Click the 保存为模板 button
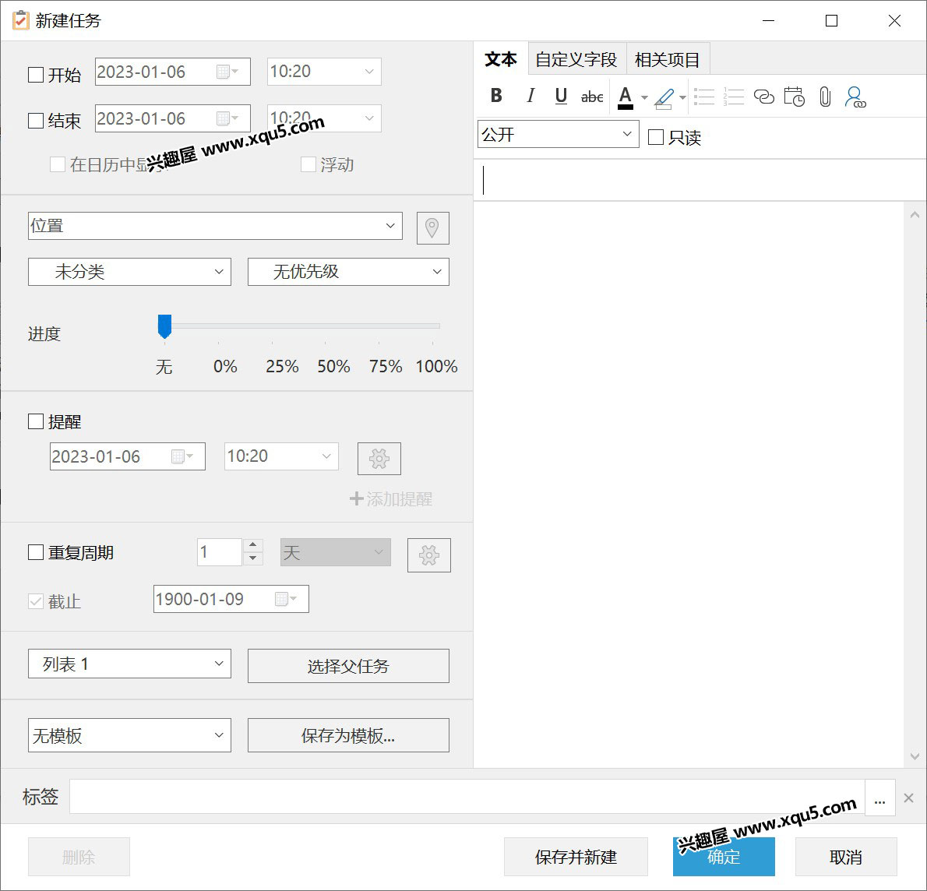 tap(348, 735)
